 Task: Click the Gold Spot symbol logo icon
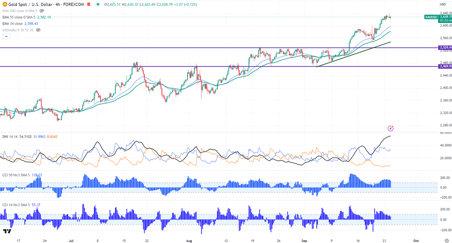(5, 4)
